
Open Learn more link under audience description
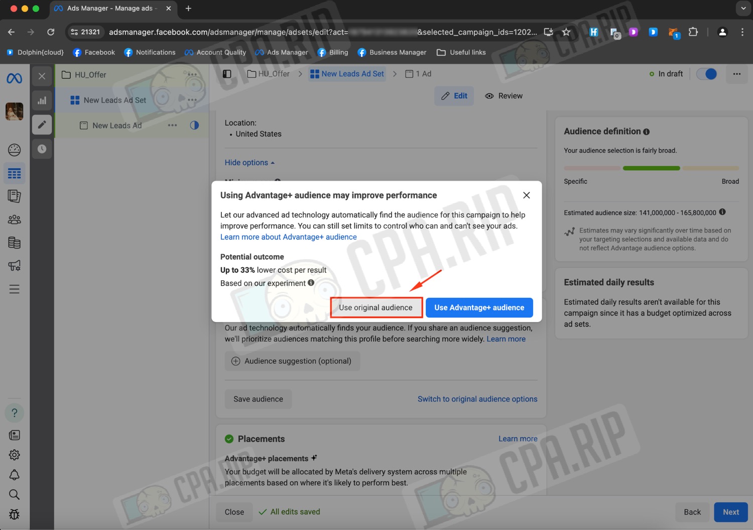[506, 339]
